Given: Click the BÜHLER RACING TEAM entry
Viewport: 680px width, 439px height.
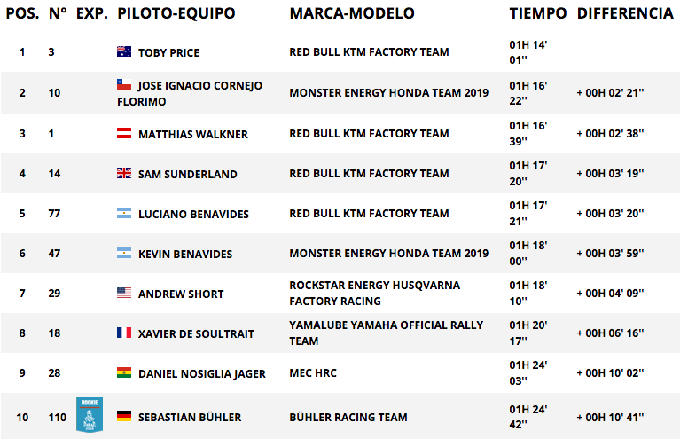Looking at the screenshot, I should (348, 417).
